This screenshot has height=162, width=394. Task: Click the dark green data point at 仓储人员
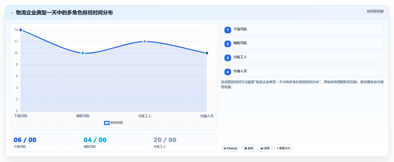[x=207, y=53]
